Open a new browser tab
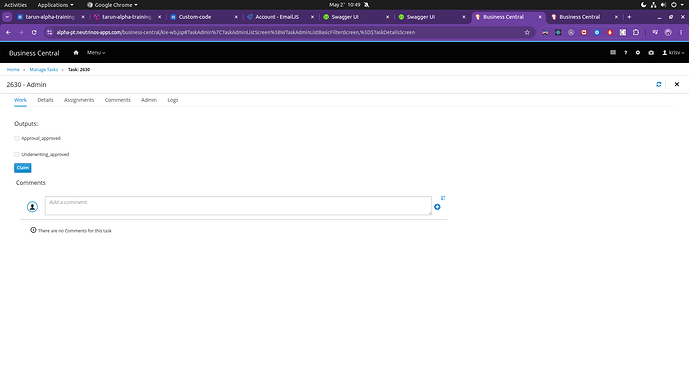Screen dimensions: 689x386 pyautogui.click(x=629, y=17)
